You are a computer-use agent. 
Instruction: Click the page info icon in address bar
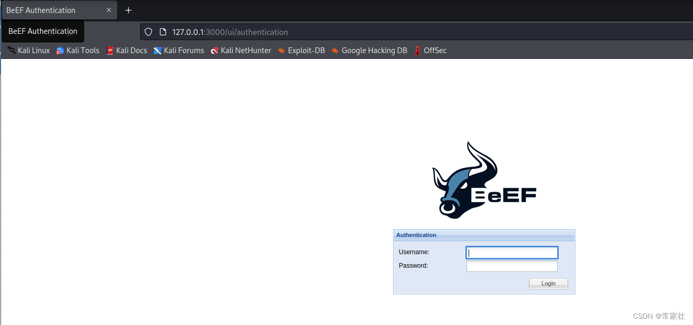[x=162, y=32]
